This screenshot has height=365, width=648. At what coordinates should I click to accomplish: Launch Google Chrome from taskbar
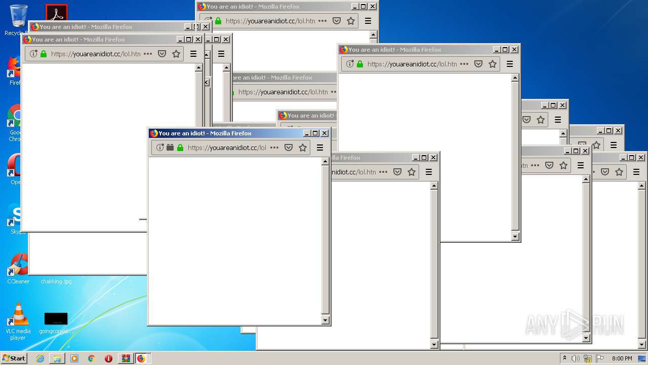click(x=92, y=358)
